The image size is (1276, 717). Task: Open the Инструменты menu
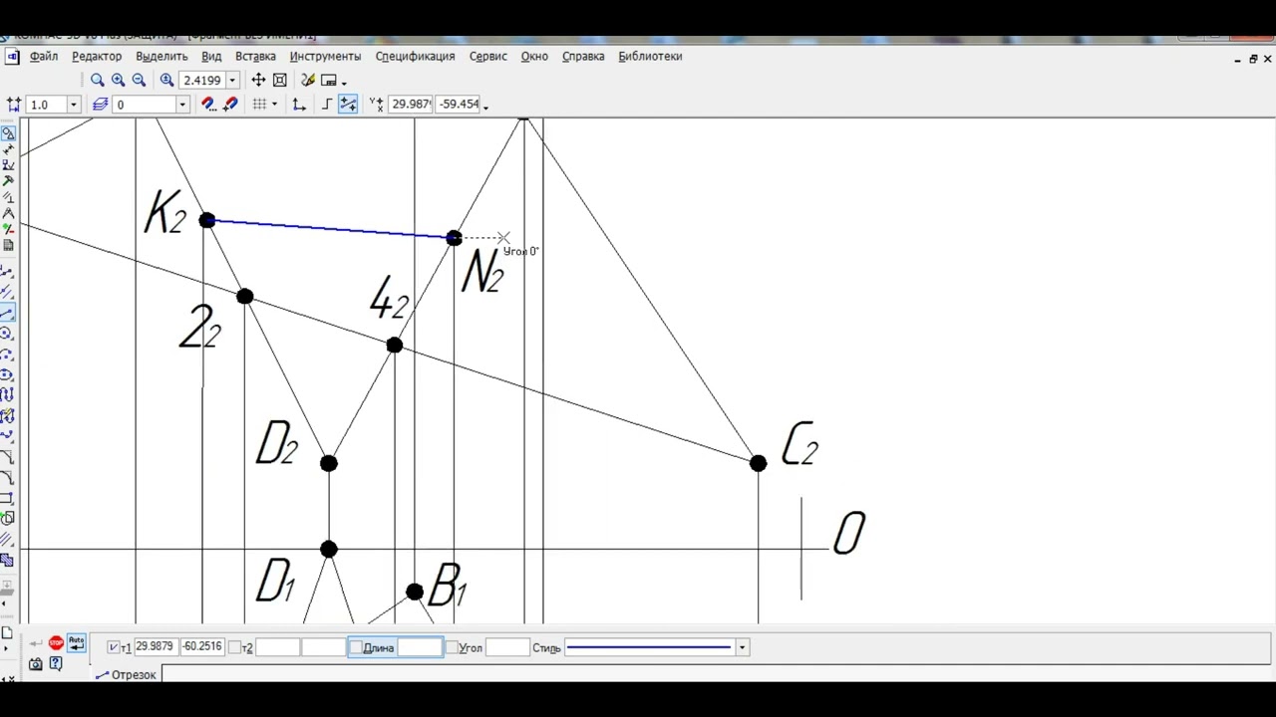coord(325,57)
